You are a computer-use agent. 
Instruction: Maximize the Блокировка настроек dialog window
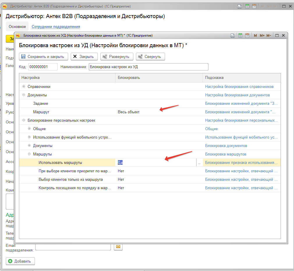pos(277,36)
